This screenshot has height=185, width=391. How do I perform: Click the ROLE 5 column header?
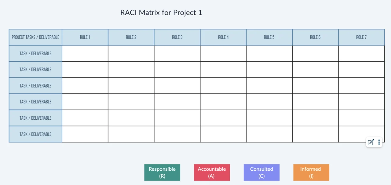click(x=269, y=37)
